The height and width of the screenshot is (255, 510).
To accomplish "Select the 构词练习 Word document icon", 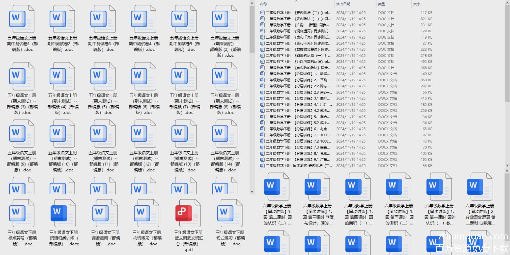I will [x=146, y=213].
